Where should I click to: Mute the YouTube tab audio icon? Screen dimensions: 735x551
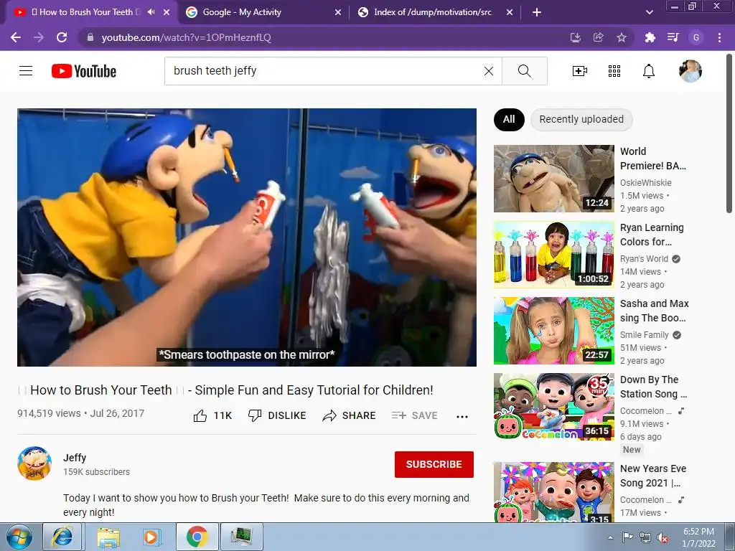151,12
